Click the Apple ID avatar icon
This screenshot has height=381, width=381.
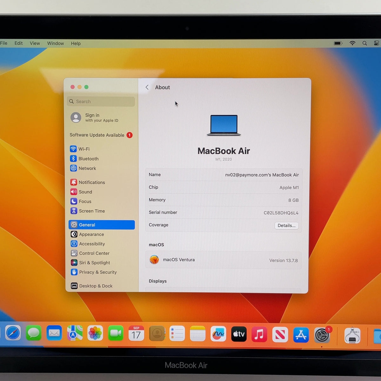click(x=76, y=117)
